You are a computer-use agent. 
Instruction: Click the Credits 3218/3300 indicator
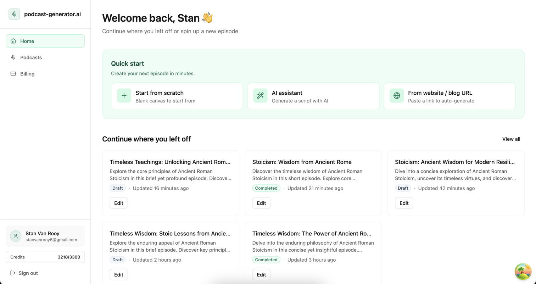pos(45,257)
